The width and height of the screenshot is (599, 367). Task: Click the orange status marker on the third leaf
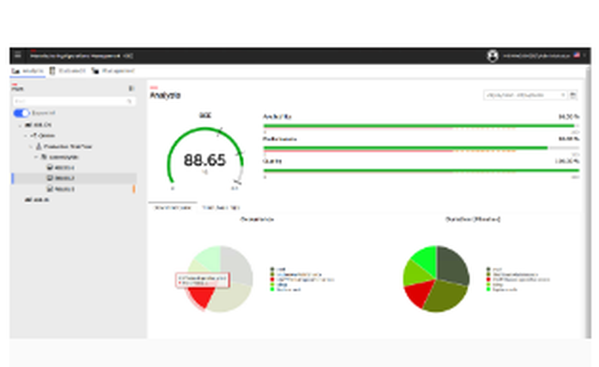pyautogui.click(x=134, y=189)
